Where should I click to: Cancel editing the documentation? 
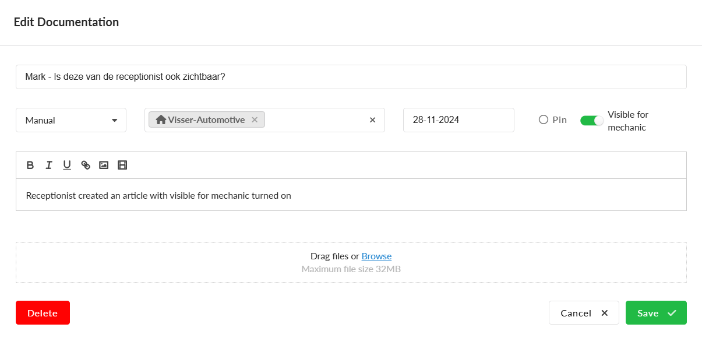584,313
